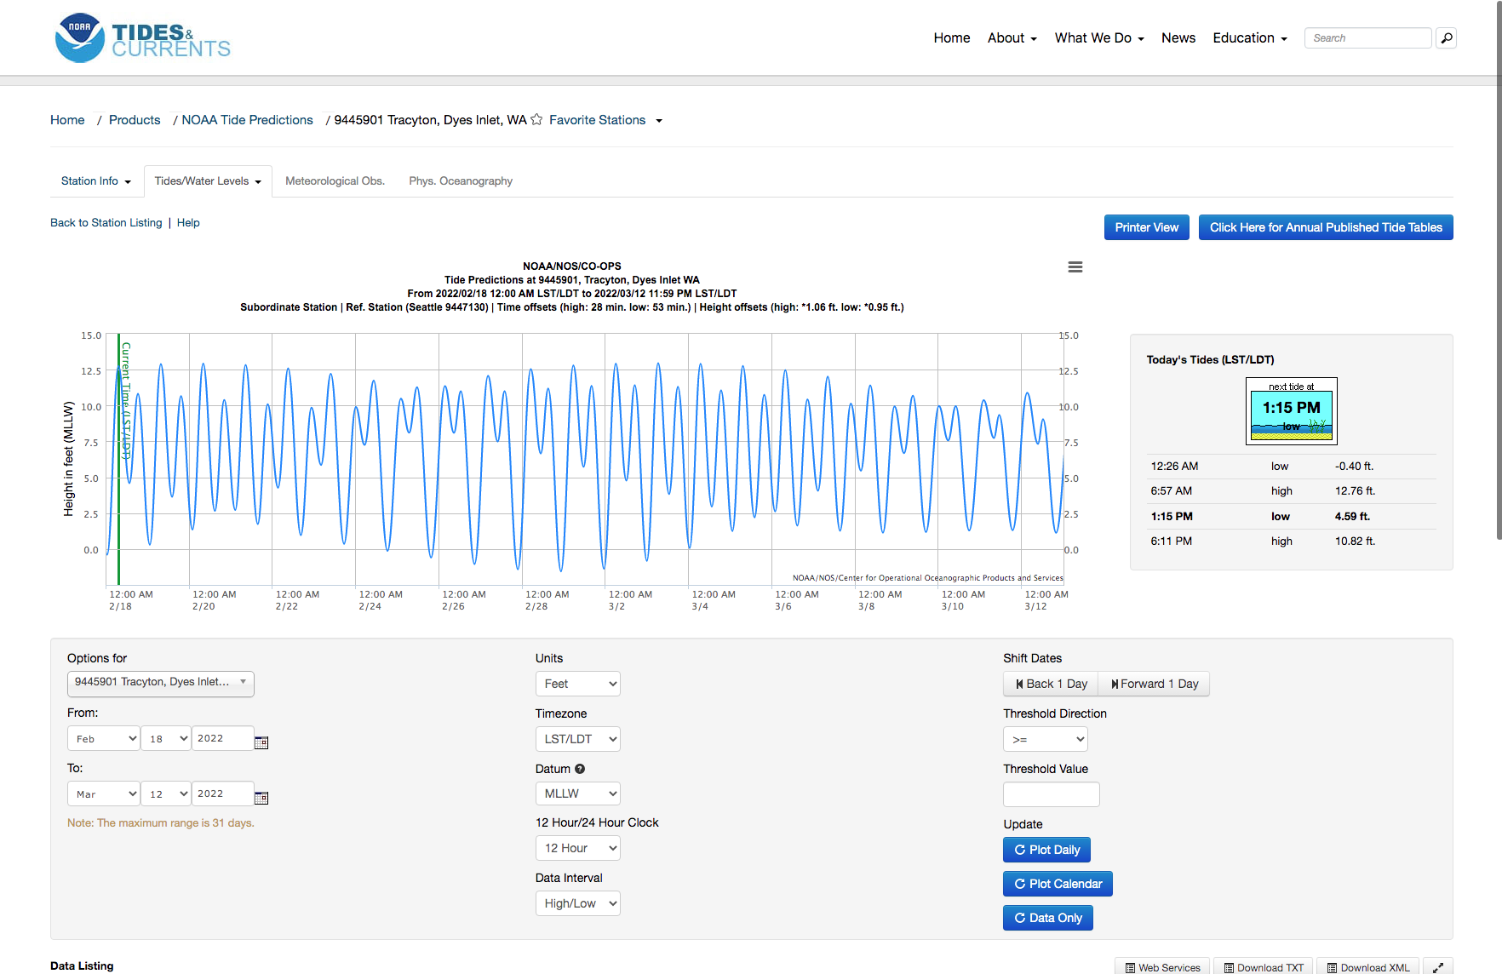Click the bold 1:15 PM low tide row
This screenshot has height=974, width=1502.
click(x=1292, y=517)
